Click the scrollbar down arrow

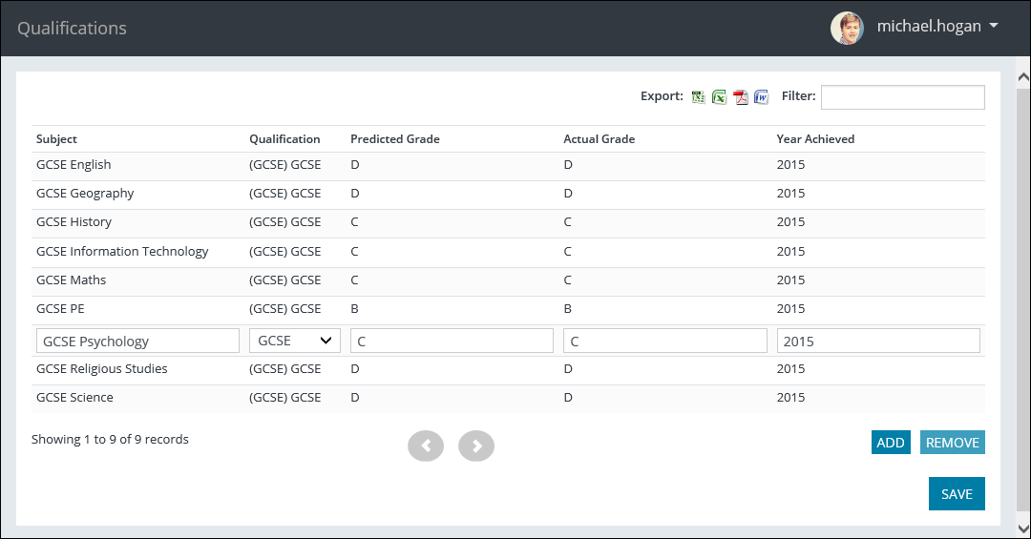click(x=1022, y=526)
